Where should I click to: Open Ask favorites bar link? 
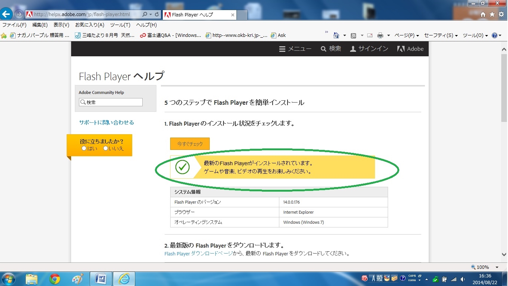point(279,35)
